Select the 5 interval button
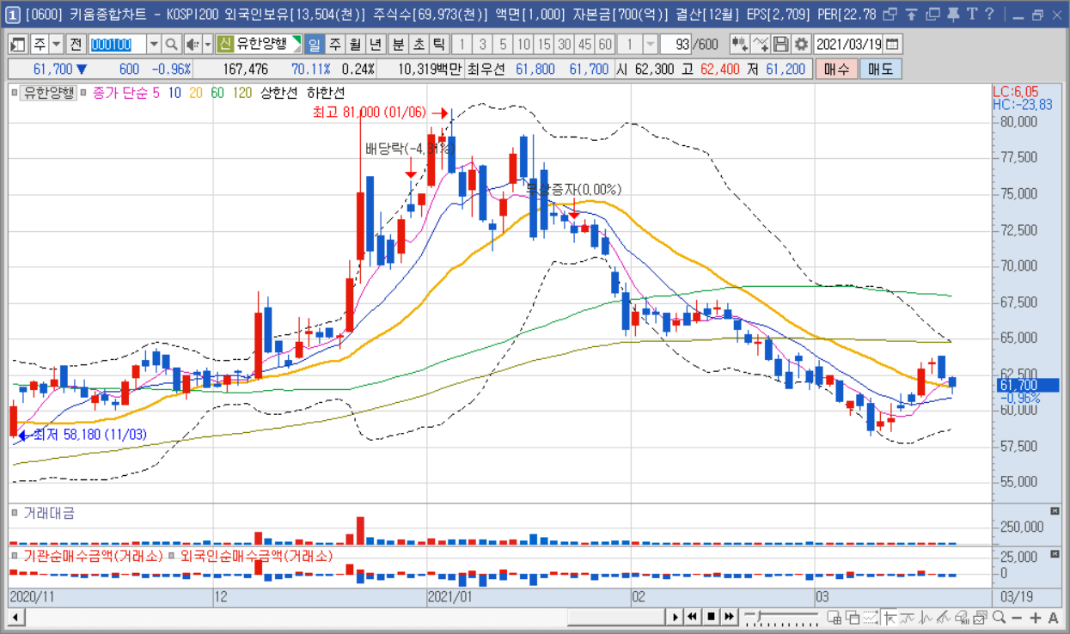 pyautogui.click(x=503, y=44)
